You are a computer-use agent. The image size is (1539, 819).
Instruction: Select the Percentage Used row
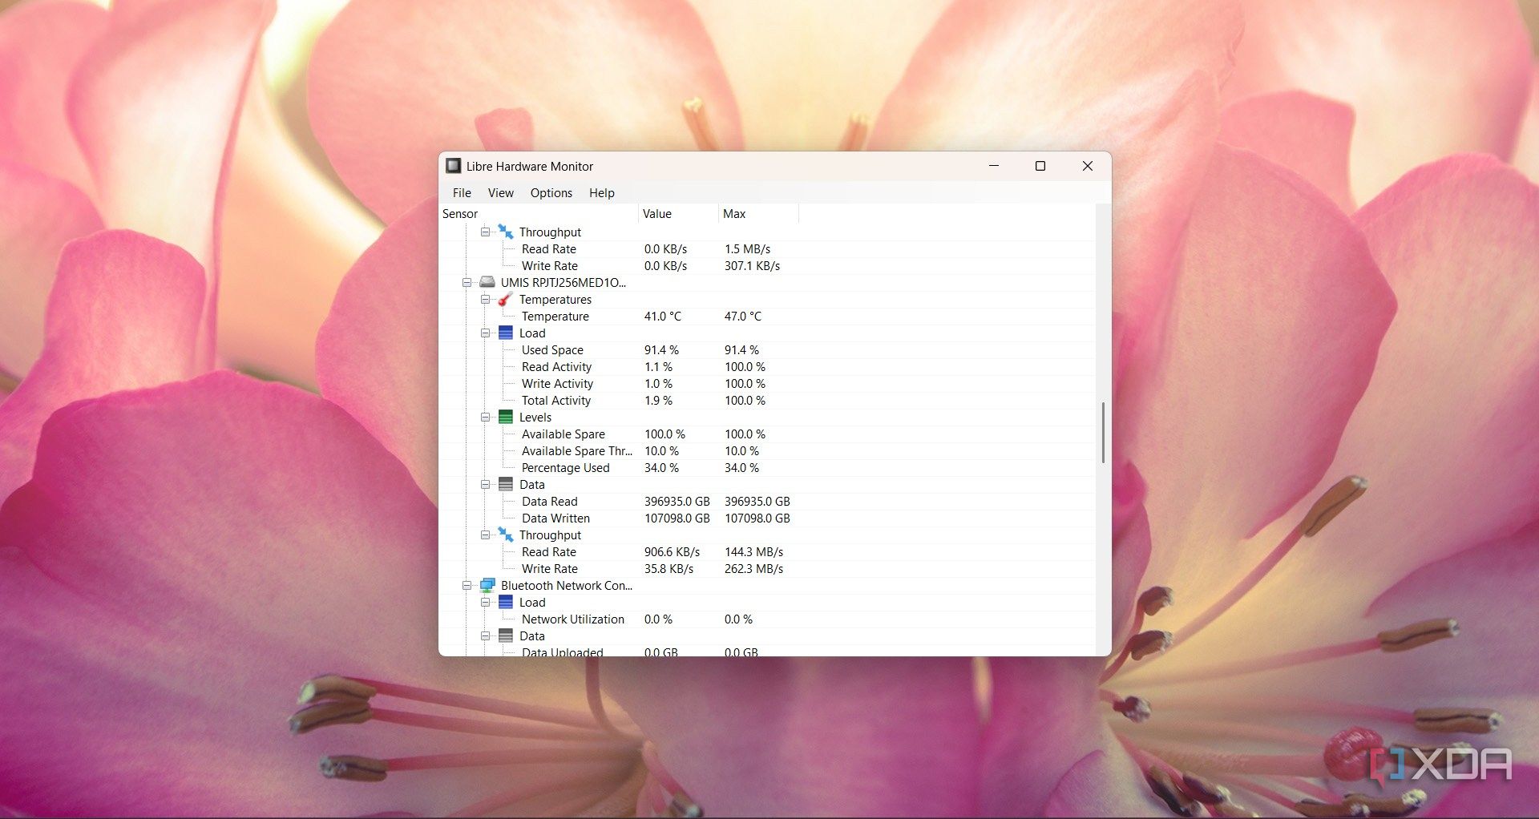(767, 468)
